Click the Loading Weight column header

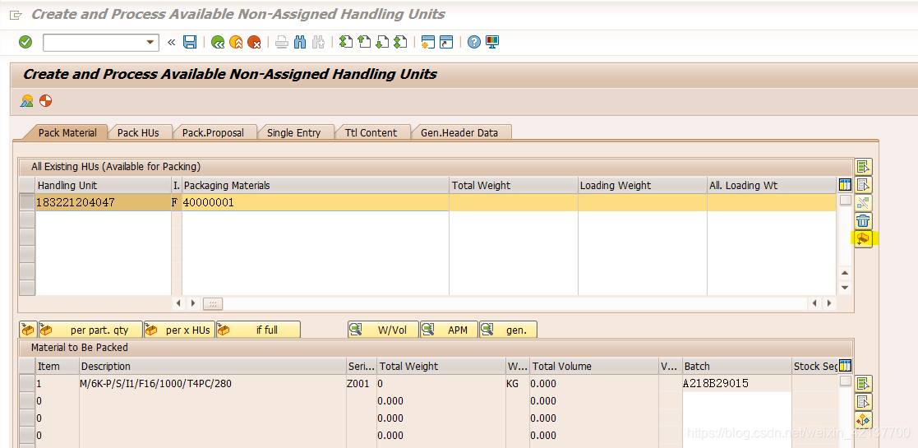click(x=642, y=185)
